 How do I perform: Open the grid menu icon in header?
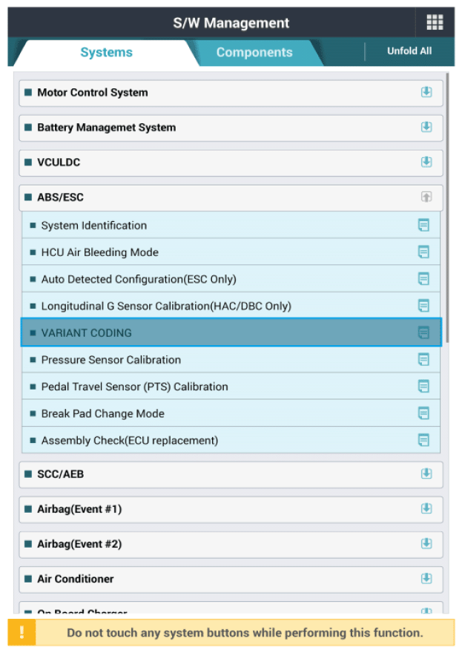point(435,22)
